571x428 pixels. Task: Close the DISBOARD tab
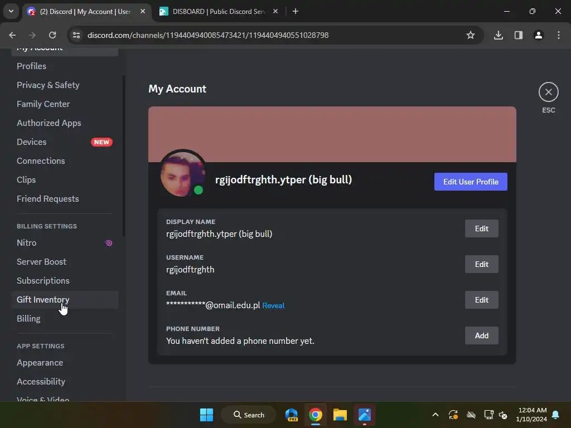click(x=275, y=11)
